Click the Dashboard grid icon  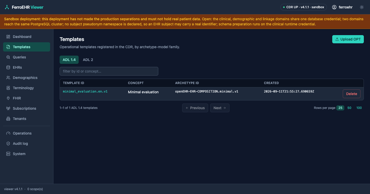pyautogui.click(x=8, y=37)
